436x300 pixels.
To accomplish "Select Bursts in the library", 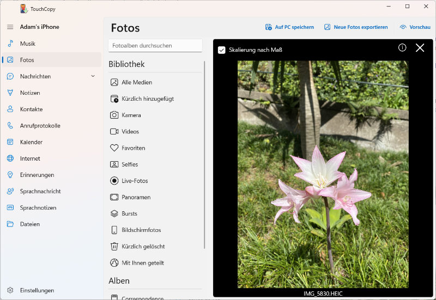I will (129, 213).
